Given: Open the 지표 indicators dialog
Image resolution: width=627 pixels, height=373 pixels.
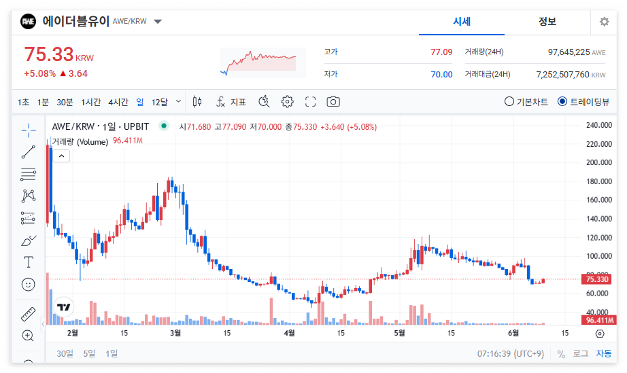Looking at the screenshot, I should (x=231, y=102).
